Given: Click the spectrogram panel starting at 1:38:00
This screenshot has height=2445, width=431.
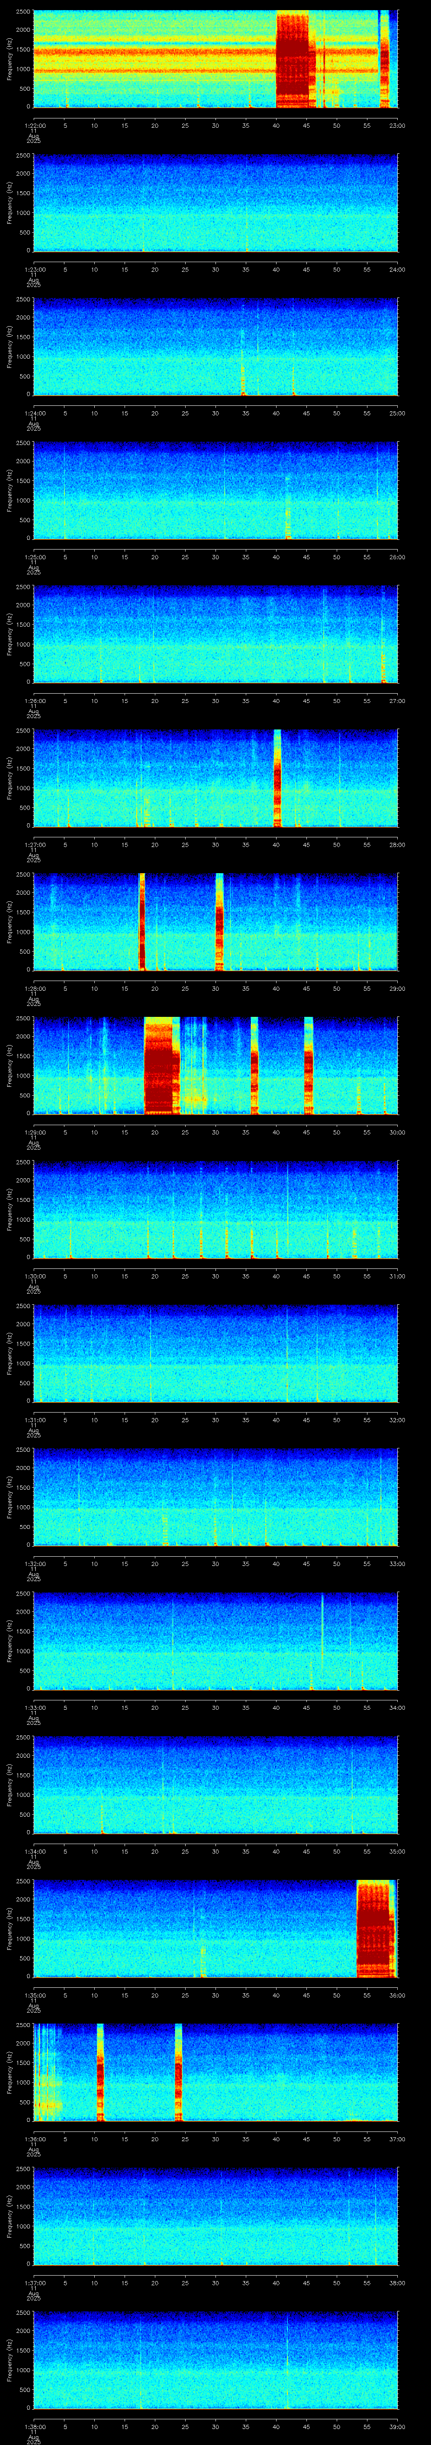Looking at the screenshot, I should point(215,2359).
